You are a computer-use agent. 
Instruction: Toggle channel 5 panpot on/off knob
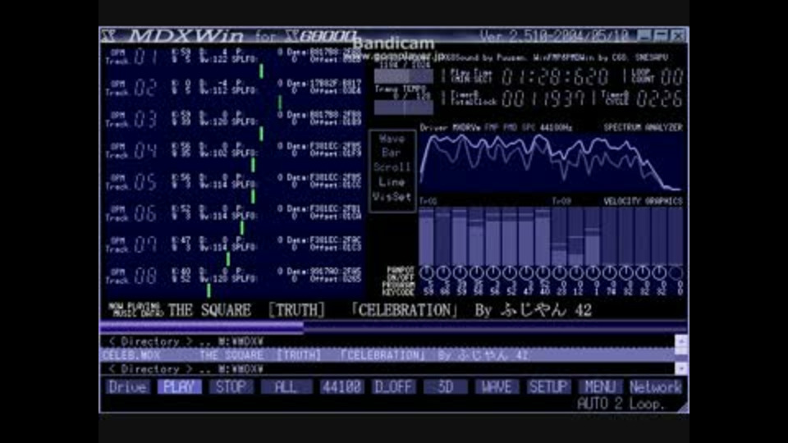(x=493, y=272)
